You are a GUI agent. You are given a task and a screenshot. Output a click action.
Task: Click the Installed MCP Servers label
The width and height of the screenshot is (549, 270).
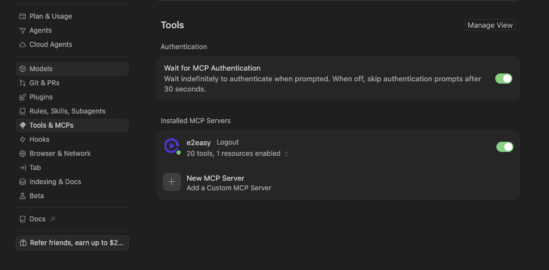(x=196, y=121)
